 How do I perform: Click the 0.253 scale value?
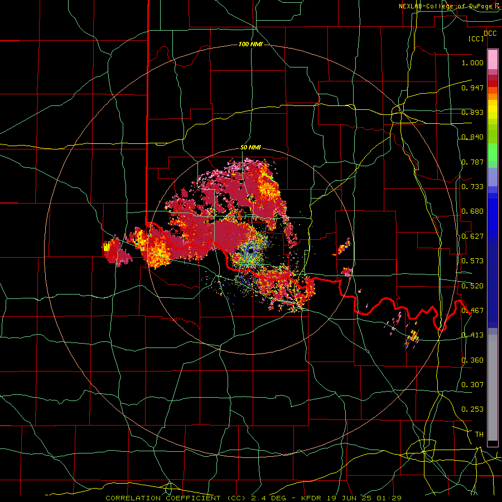click(x=472, y=409)
